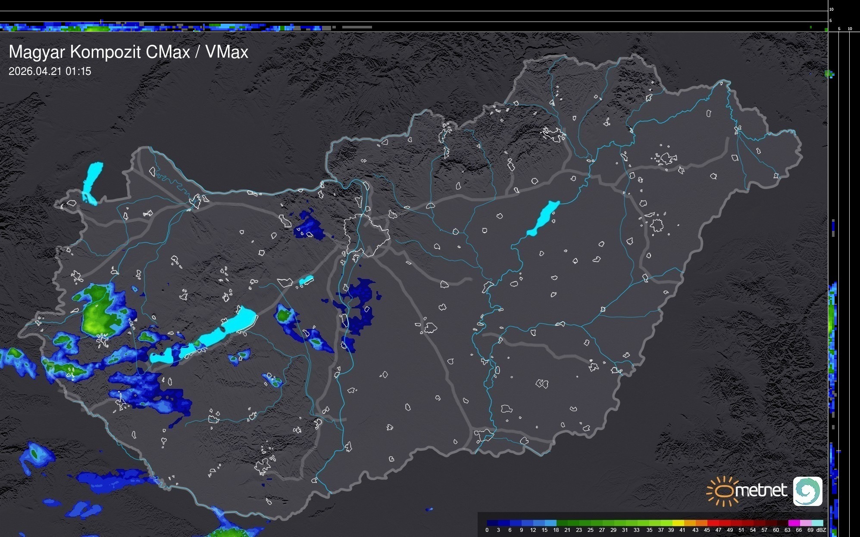Click the teal swirl app icon

coord(807,491)
